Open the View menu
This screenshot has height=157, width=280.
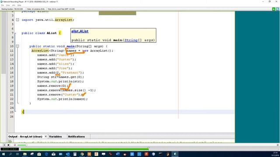coord(8,5)
